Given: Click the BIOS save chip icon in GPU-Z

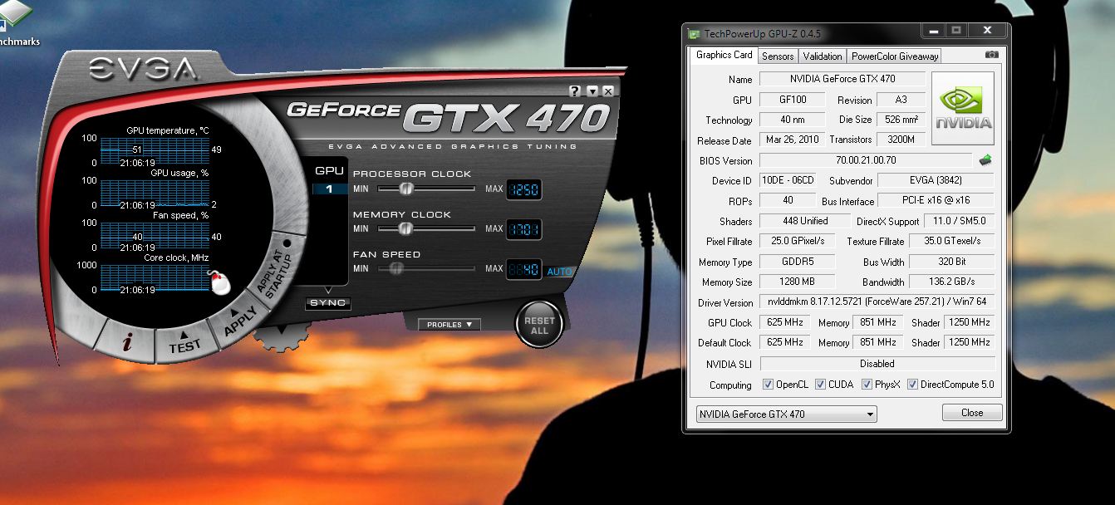Looking at the screenshot, I should pyautogui.click(x=986, y=159).
